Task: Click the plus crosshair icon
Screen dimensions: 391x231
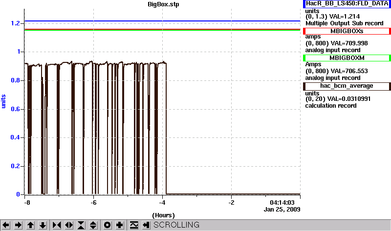Action: click(x=120, y=225)
